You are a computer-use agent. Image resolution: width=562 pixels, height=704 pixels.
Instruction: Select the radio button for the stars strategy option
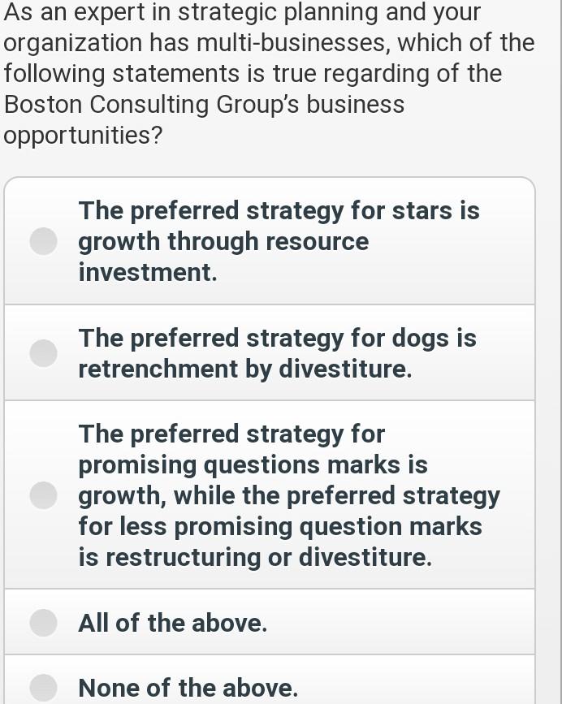point(42,240)
